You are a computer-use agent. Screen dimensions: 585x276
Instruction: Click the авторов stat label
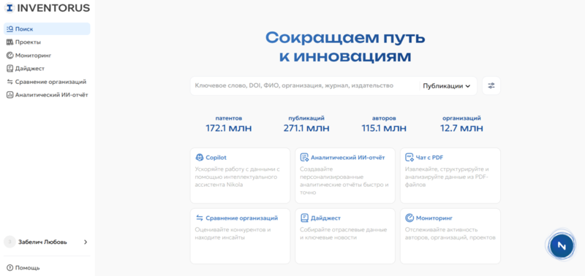pos(384,118)
